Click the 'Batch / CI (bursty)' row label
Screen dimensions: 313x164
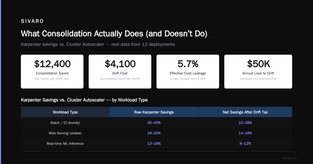coord(65,123)
